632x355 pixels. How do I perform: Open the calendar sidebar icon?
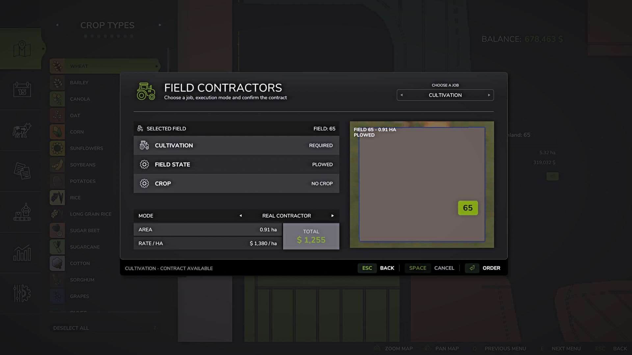click(22, 89)
